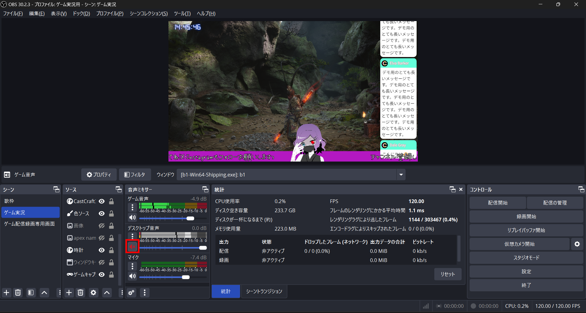586x313 pixels.
Task: Select the 歌枠 scene
Action: [31, 201]
